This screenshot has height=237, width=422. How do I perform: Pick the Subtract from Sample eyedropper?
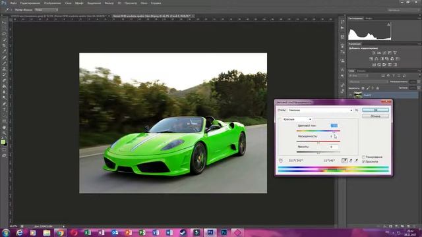click(356, 161)
